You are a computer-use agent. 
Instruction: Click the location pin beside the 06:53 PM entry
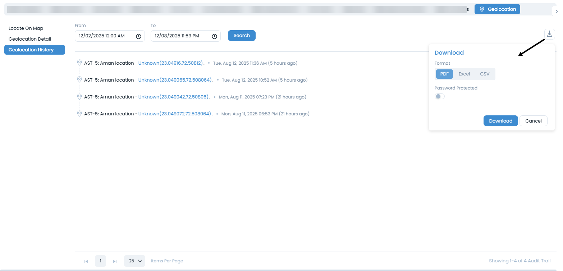point(79,114)
